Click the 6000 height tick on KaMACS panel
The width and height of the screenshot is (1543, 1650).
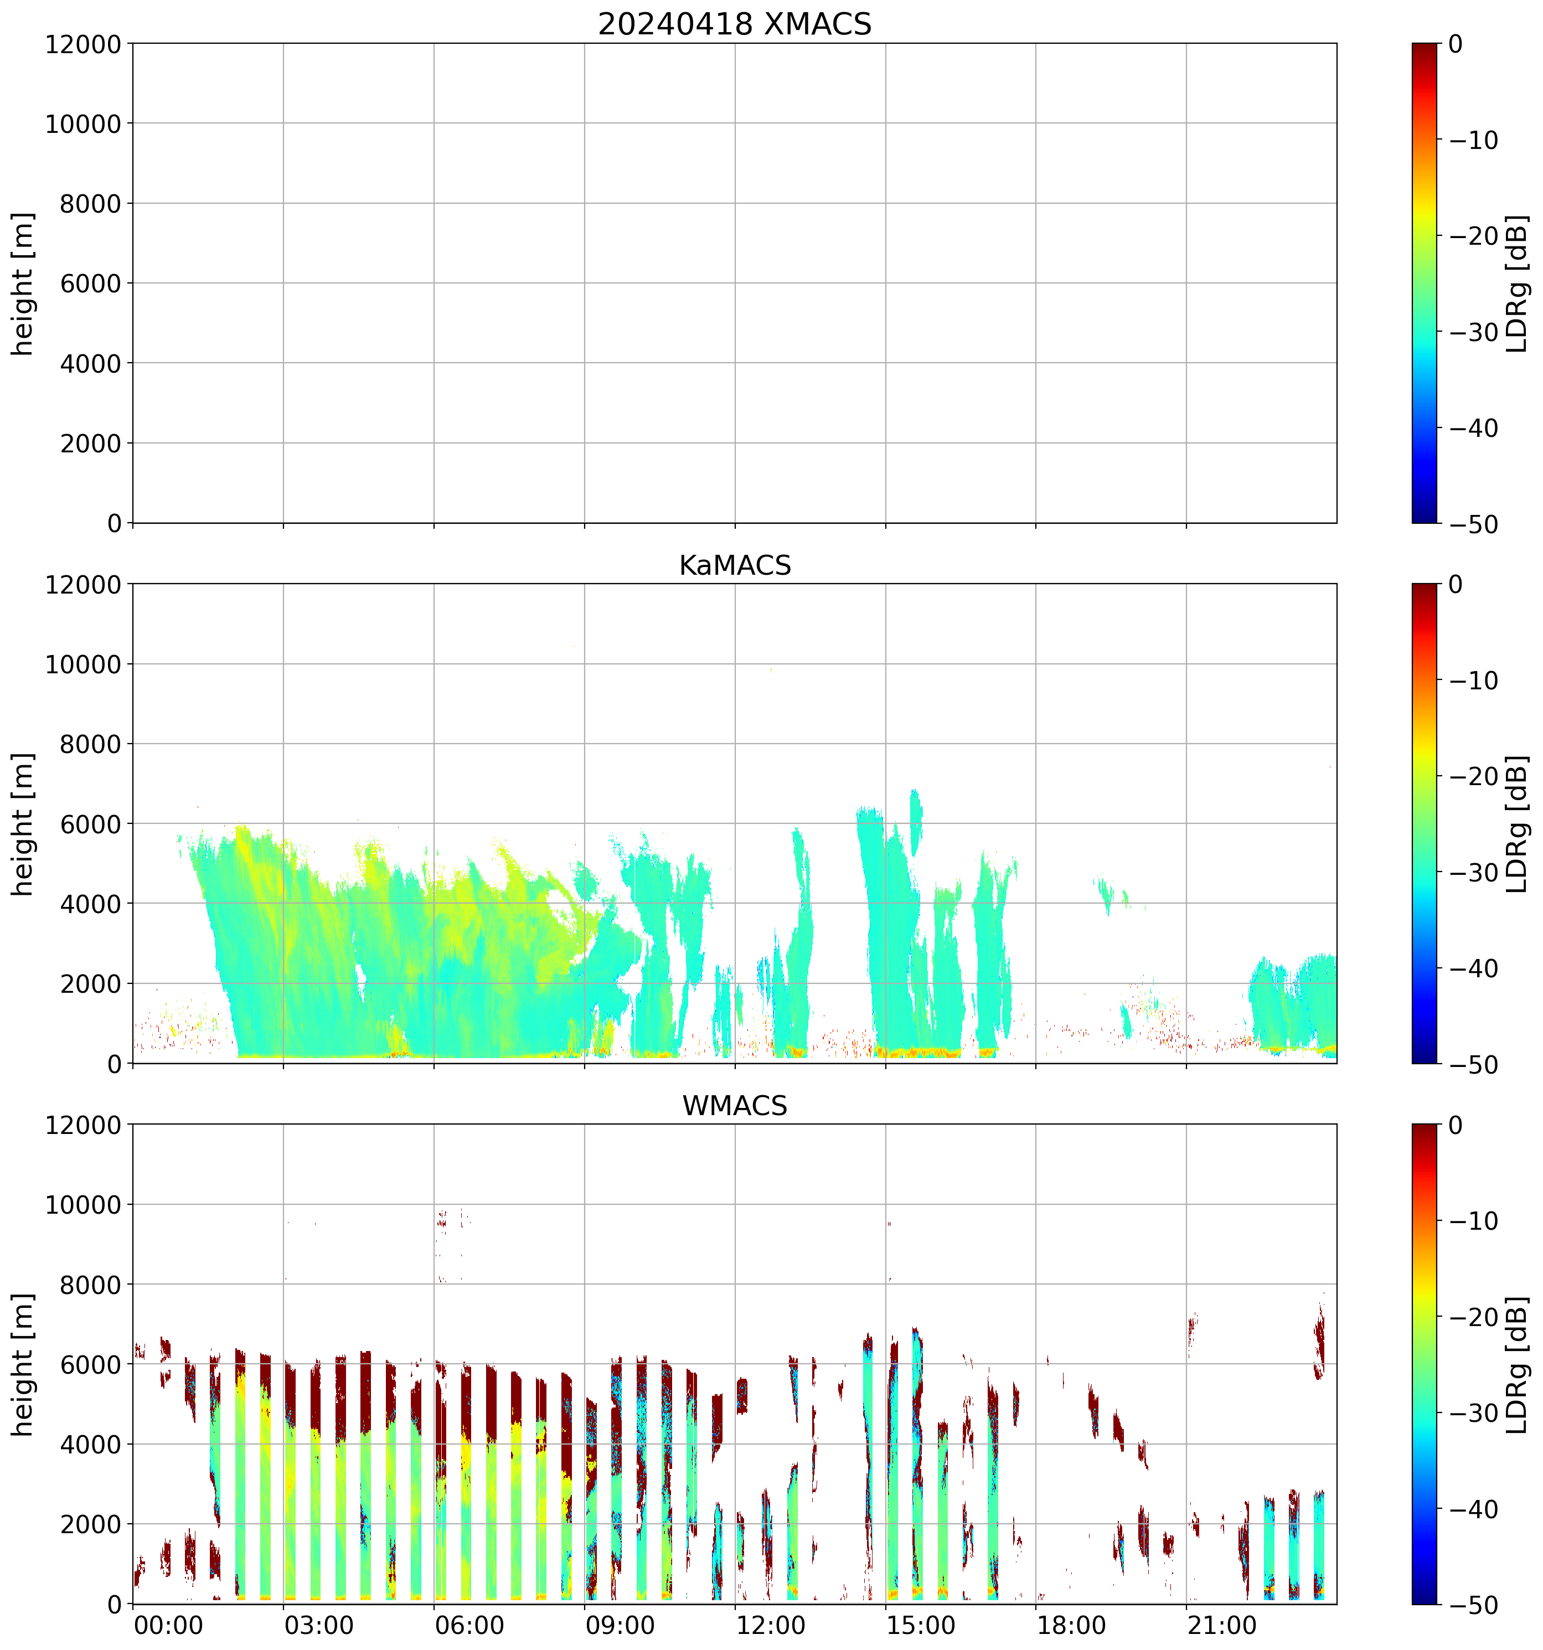(90, 824)
